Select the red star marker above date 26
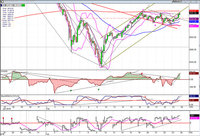200x136 pixels. coord(12,118)
